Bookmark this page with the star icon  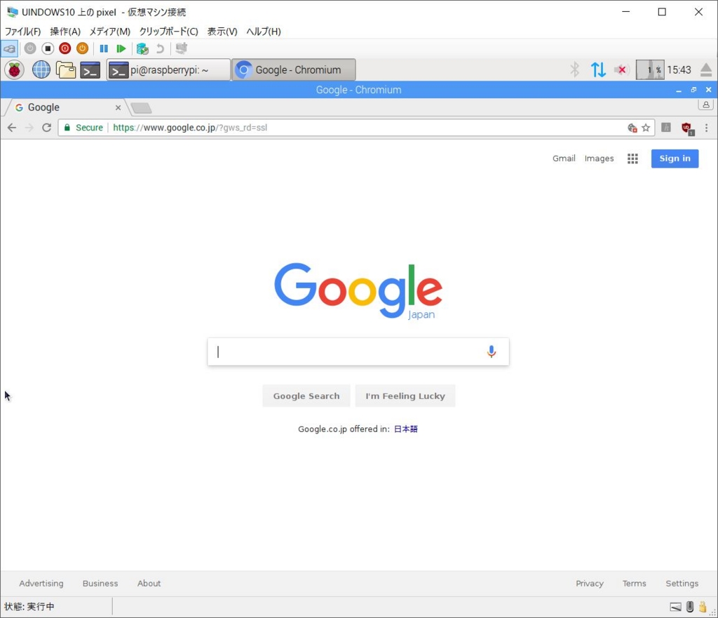646,128
